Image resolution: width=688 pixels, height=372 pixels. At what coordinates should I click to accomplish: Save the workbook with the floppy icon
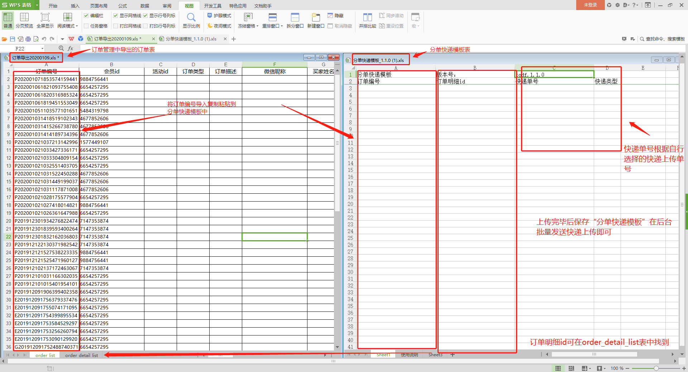pyautogui.click(x=13, y=39)
